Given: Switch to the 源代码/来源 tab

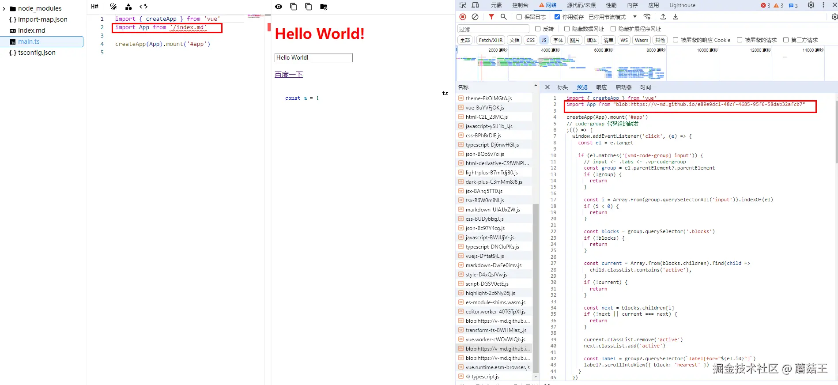Looking at the screenshot, I should click(x=581, y=5).
